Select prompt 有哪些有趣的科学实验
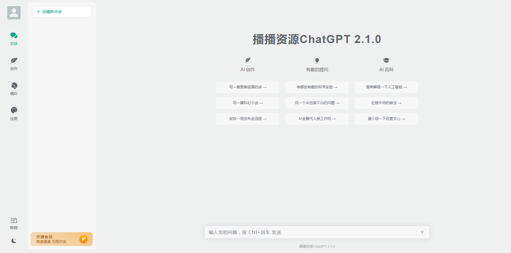The width and height of the screenshot is (511, 253). click(317, 87)
